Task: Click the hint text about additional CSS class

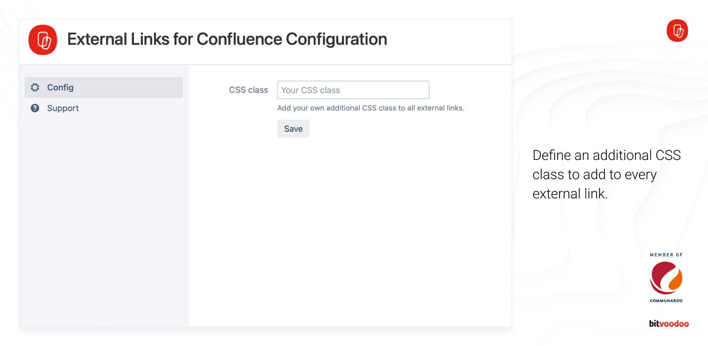Action: coord(371,108)
